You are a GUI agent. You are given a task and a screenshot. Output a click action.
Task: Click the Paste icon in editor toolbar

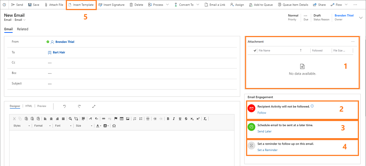pos(26,119)
